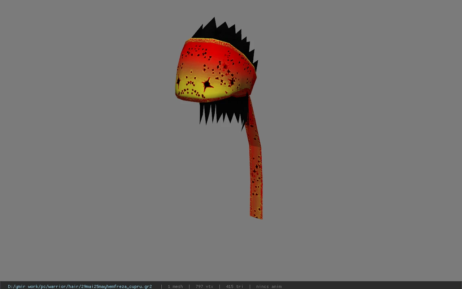The width and height of the screenshot is (462, 289).
Task: Click the file path ending in mayhemfreza_cupru.gr2
Action: pos(80,286)
